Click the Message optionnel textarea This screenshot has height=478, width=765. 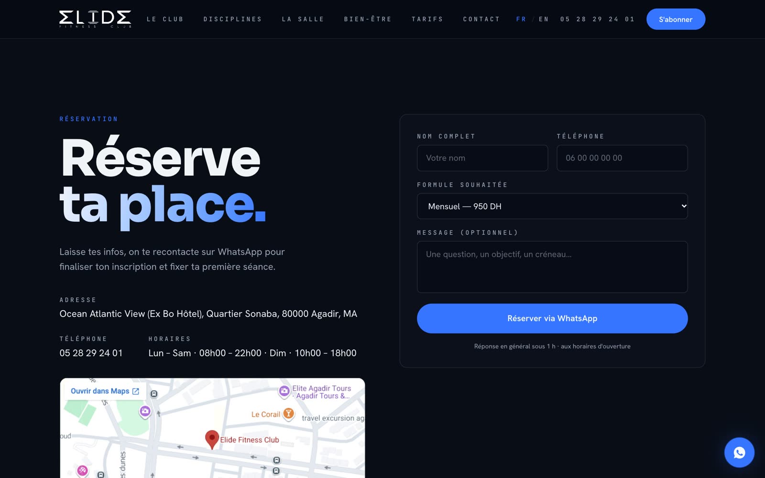point(552,267)
